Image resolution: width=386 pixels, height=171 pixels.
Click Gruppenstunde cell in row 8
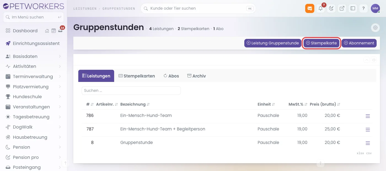pyautogui.click(x=136, y=142)
